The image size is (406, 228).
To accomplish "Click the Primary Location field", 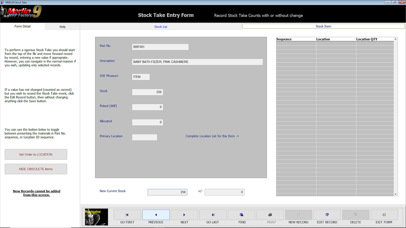I will point(144,137).
